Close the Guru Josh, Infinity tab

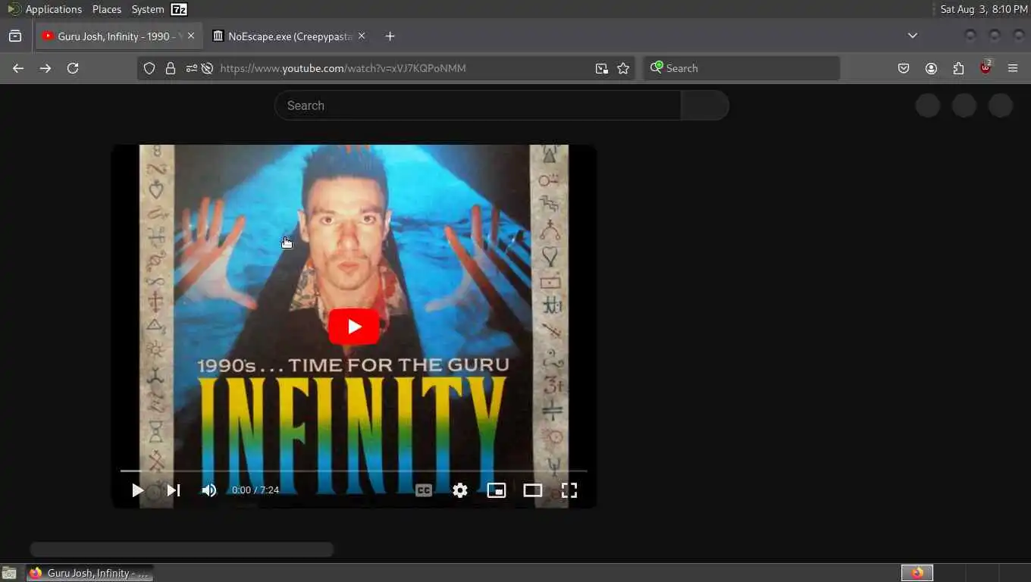(191, 36)
